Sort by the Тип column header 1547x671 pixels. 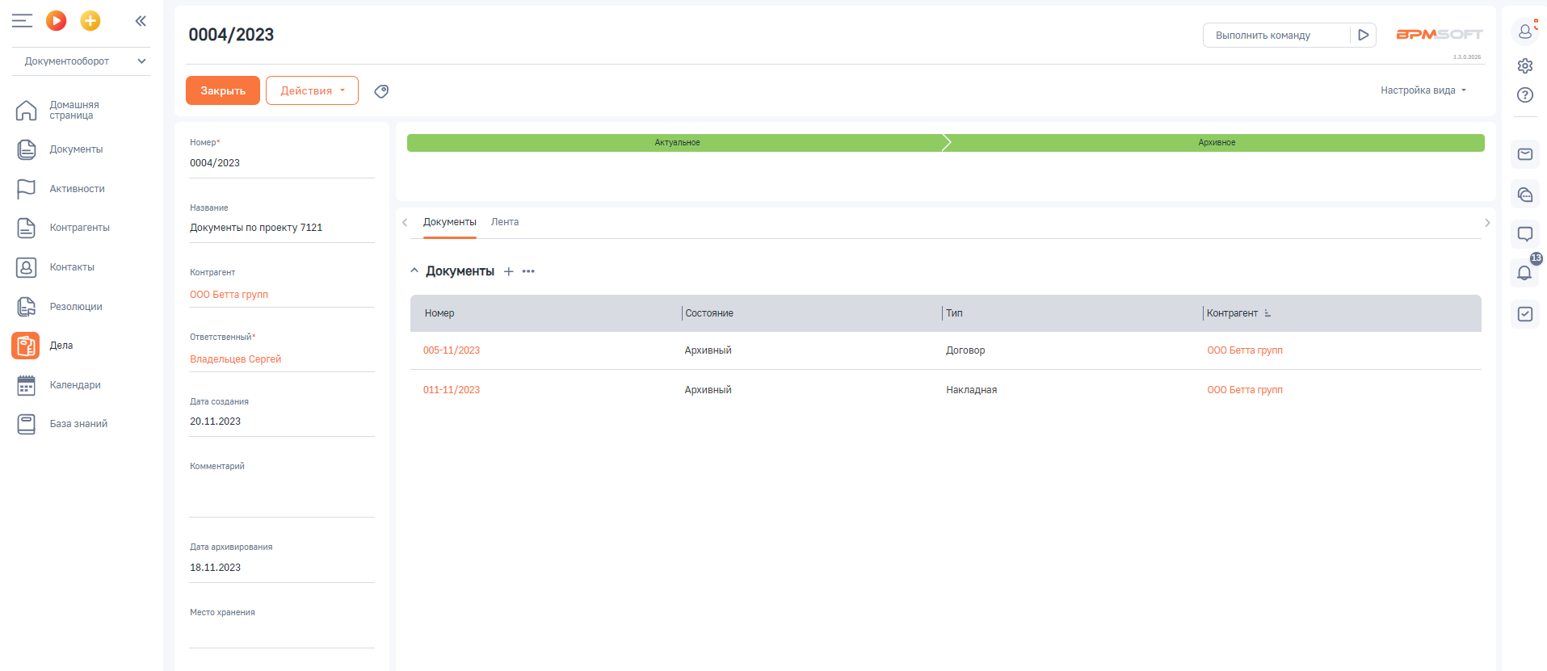(x=954, y=313)
